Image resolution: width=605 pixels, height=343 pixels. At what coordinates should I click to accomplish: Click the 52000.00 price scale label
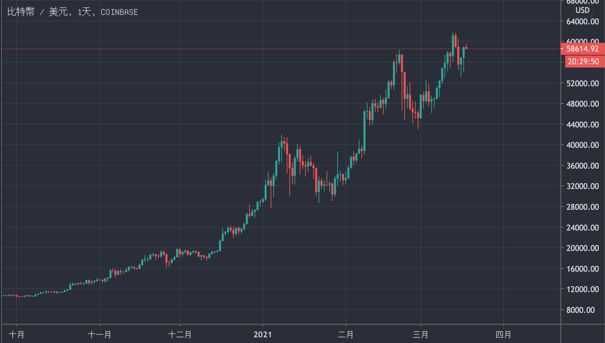(x=582, y=84)
